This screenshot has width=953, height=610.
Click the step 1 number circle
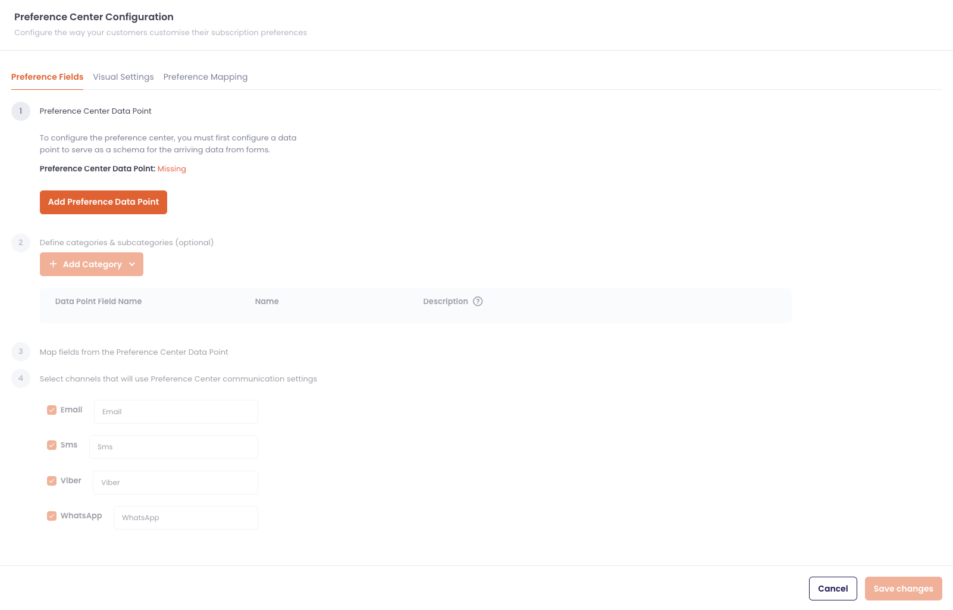[21, 111]
